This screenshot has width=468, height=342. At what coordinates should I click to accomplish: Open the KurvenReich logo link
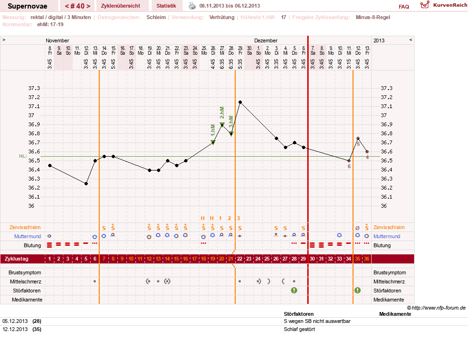pos(444,5)
